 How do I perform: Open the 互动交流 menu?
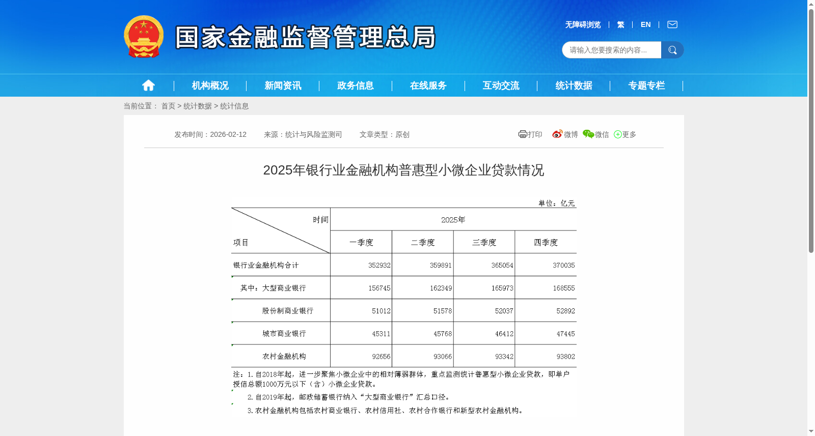coord(501,85)
